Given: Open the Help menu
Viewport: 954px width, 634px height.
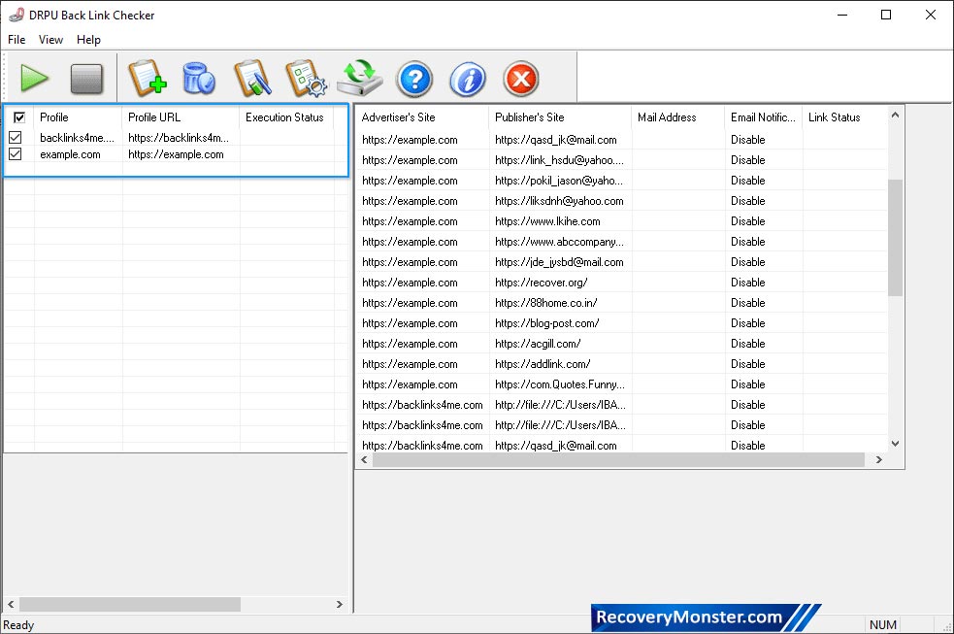Looking at the screenshot, I should point(88,40).
